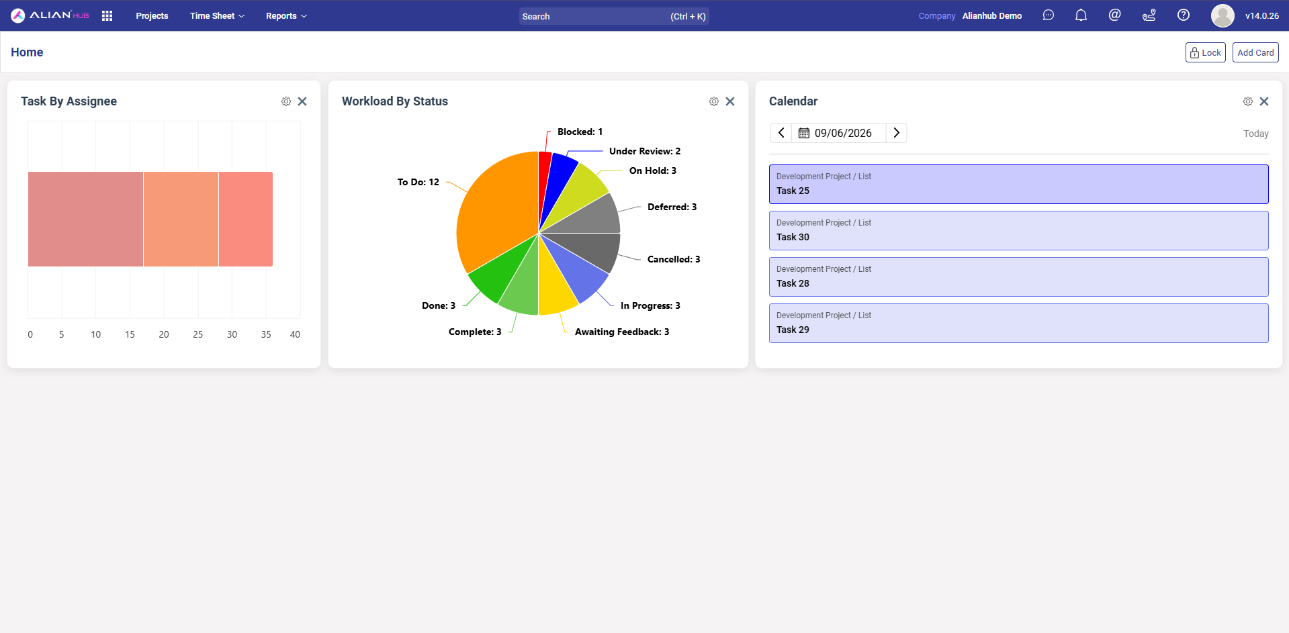The width and height of the screenshot is (1289, 633).
Task: Close the Calendar card
Action: [1264, 101]
